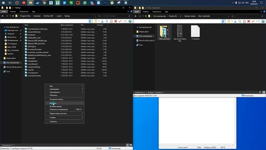This screenshot has width=266, height=150.
Task: Click the orange checkmark icon in Startup window toolbar
Action: [120, 21]
